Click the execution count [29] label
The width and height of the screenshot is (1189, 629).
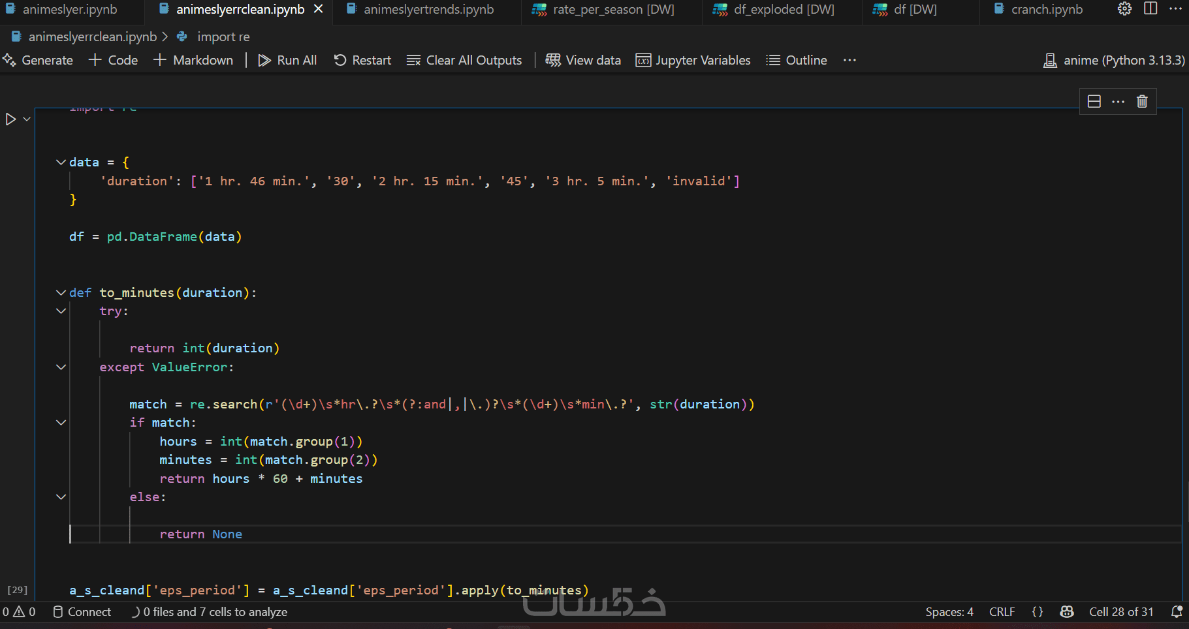tap(18, 590)
